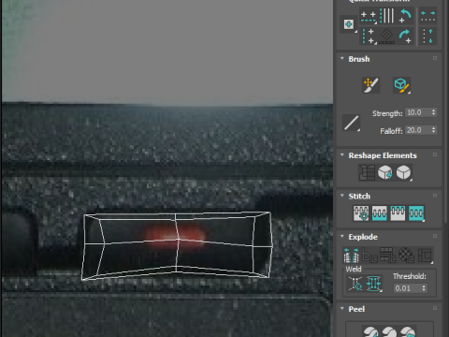Click the Break icon in Explode rollout
Image resolution: width=449 pixels, height=337 pixels.
[x=351, y=255]
